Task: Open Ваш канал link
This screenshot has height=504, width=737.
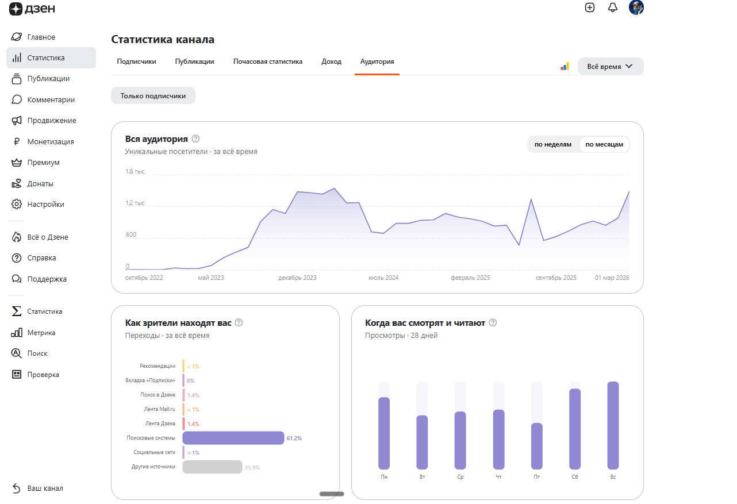Action: 45,488
